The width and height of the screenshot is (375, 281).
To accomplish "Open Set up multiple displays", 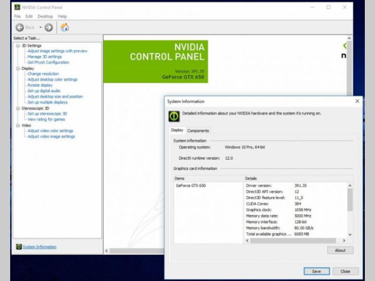I will click(47, 102).
